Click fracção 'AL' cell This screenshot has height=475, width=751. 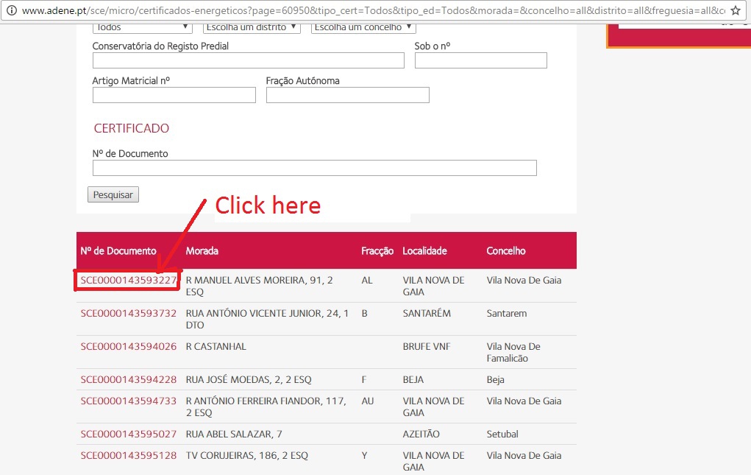tap(367, 280)
